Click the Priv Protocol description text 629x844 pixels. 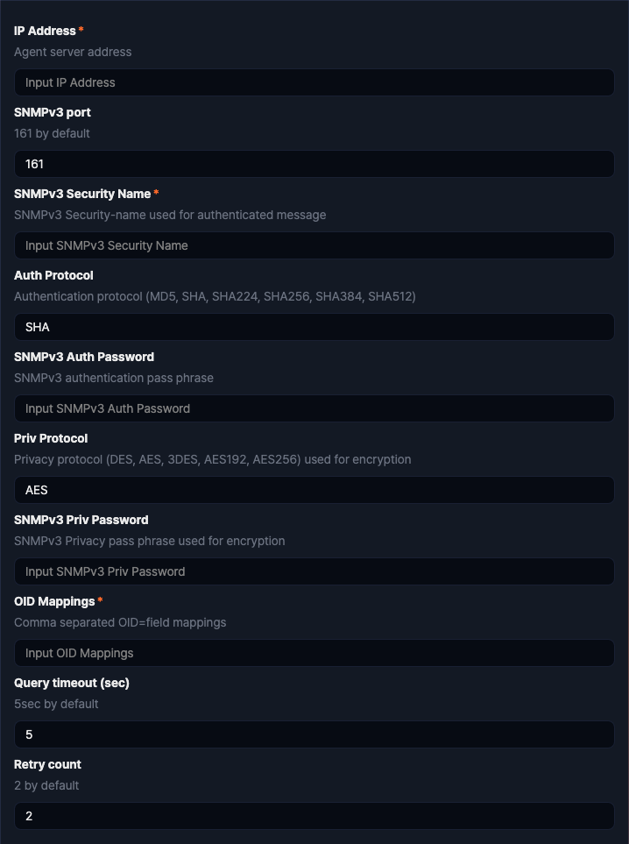pyautogui.click(x=212, y=459)
